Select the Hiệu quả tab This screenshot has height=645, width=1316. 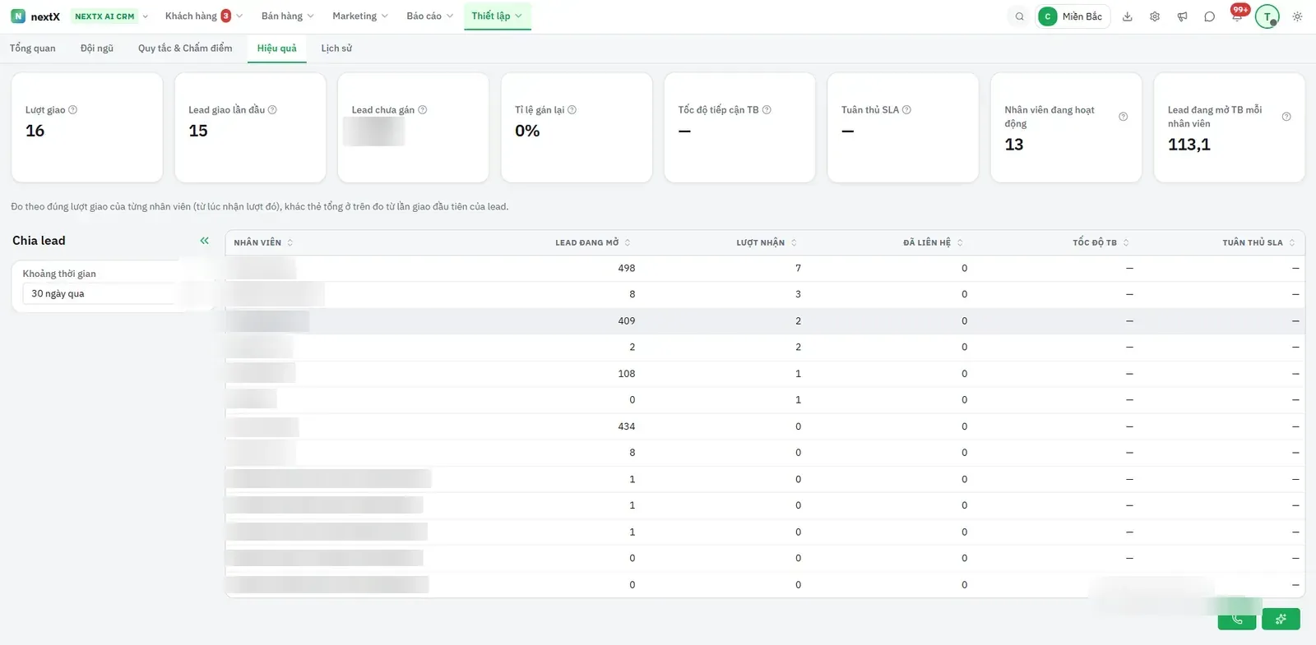click(276, 48)
